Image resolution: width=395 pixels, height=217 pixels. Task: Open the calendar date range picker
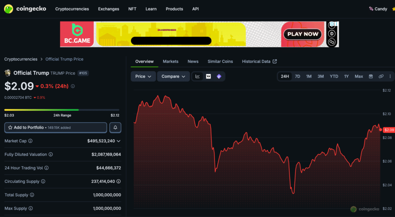(371, 76)
